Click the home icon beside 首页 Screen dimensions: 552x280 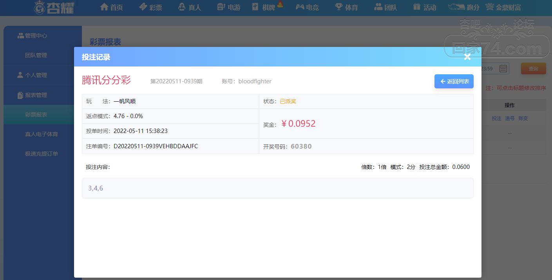click(104, 7)
